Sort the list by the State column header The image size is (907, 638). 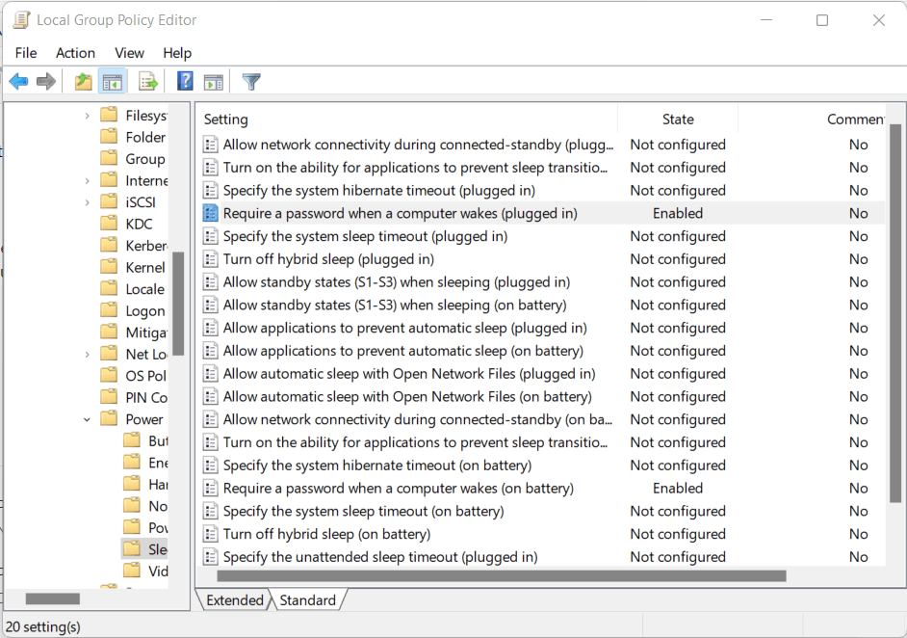click(x=677, y=120)
